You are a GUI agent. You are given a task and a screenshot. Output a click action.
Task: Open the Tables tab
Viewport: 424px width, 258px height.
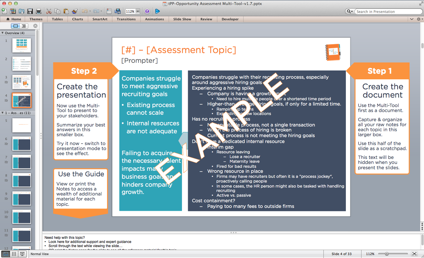[x=57, y=19]
